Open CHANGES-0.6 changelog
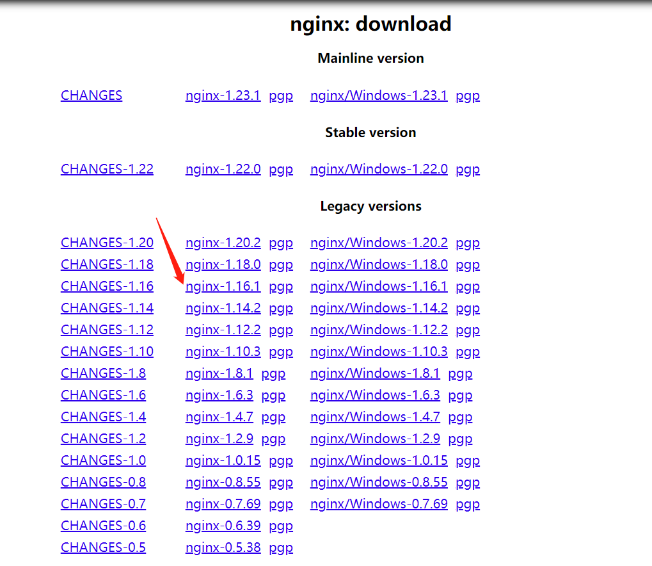The image size is (652, 566). coord(103,525)
